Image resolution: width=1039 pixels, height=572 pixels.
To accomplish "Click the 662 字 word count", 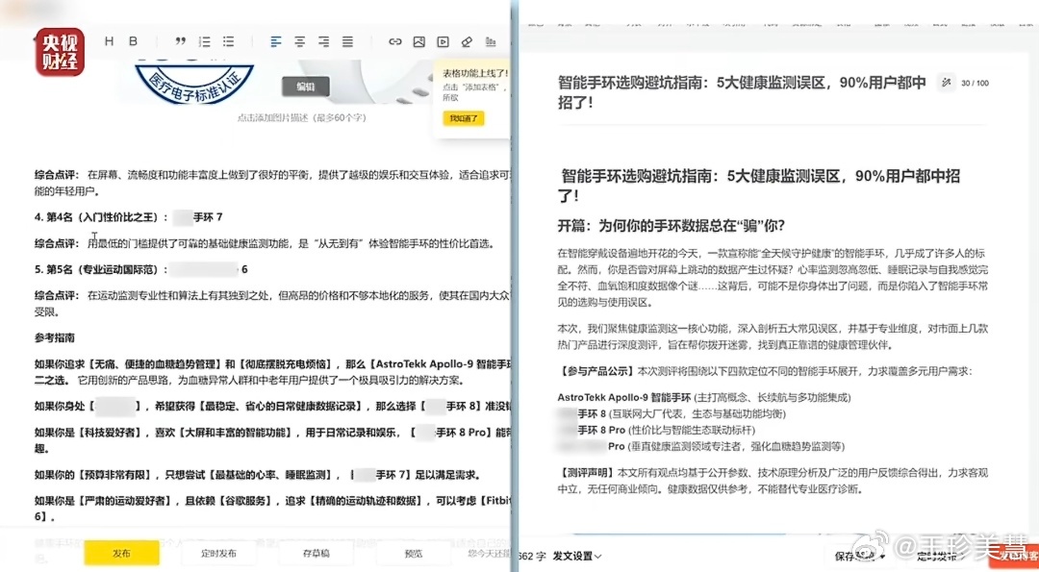I will pyautogui.click(x=531, y=556).
